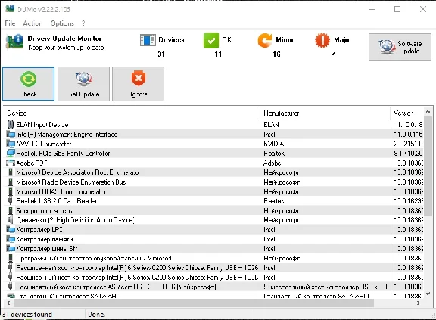Open the Action menu
The width and height of the screenshot is (436, 320).
(x=33, y=23)
